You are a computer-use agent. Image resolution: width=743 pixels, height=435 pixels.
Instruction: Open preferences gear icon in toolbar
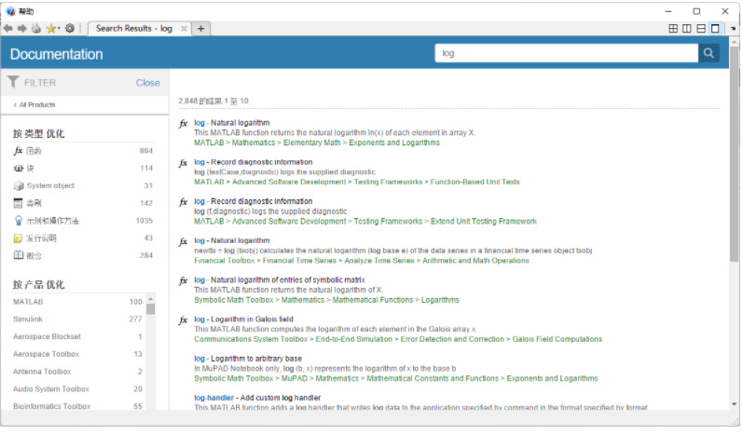click(70, 28)
